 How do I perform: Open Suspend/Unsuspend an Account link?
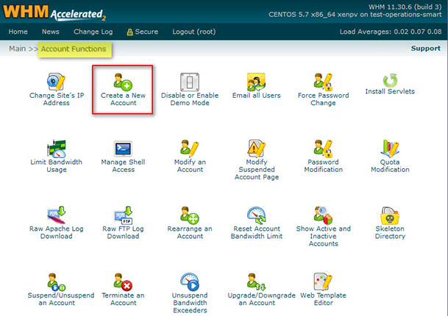click(x=57, y=298)
